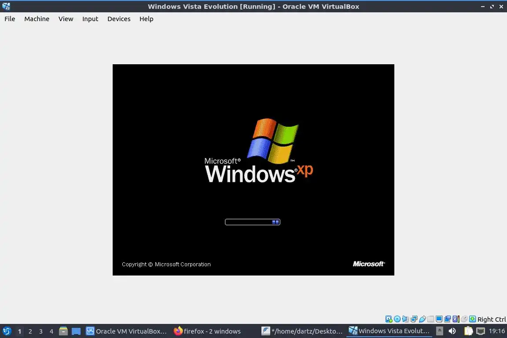This screenshot has height=338, width=507.
Task: Close the VirtualBox VM window
Action: pos(501,7)
